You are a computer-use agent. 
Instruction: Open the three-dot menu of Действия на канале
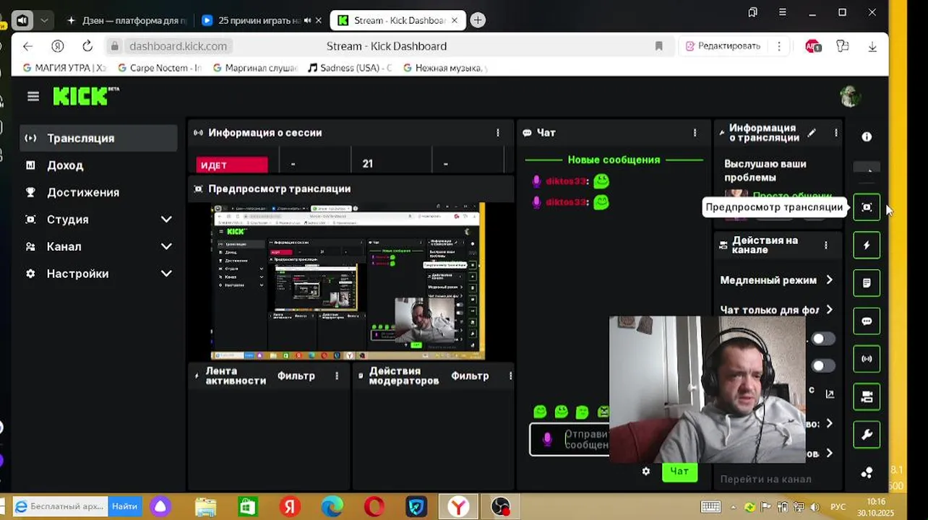[x=826, y=246]
